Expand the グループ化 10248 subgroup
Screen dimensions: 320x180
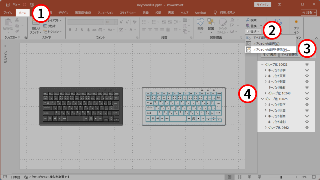click(265, 93)
